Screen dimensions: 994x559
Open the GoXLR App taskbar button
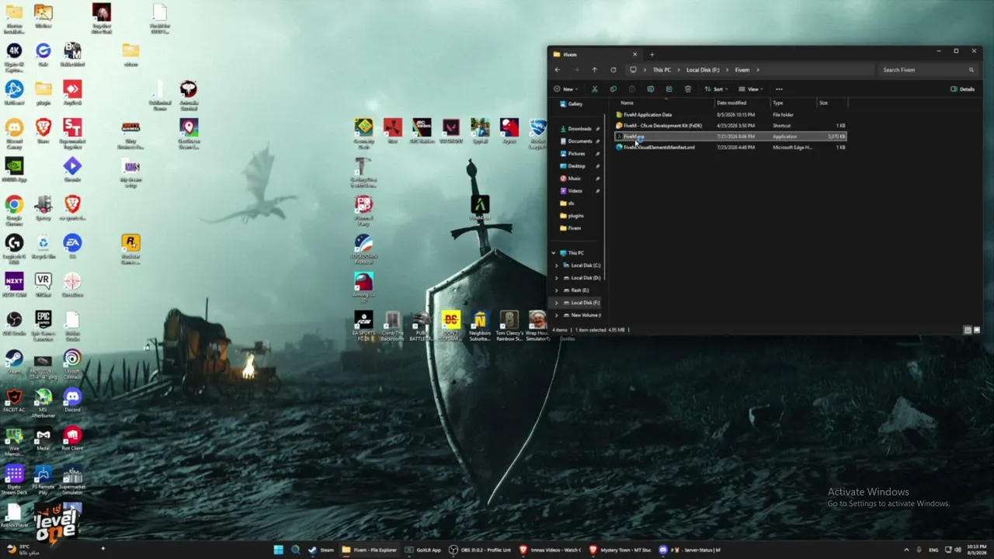(x=423, y=550)
